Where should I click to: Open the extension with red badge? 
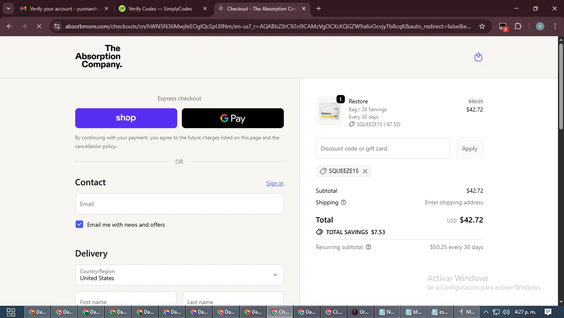click(x=503, y=27)
